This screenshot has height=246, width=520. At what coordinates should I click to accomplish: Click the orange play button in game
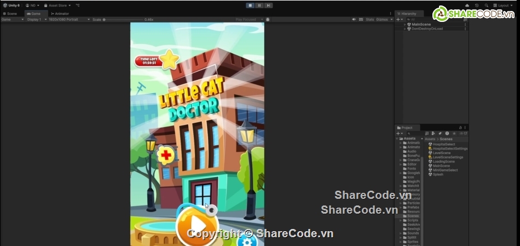click(197, 225)
